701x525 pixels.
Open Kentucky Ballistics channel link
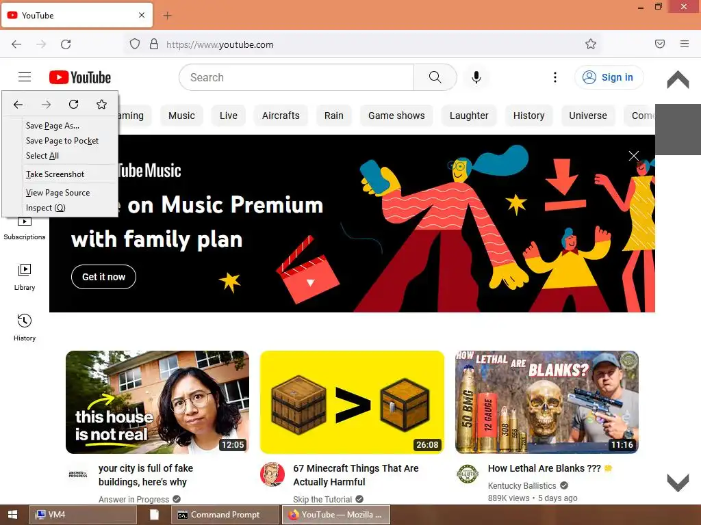(x=522, y=486)
